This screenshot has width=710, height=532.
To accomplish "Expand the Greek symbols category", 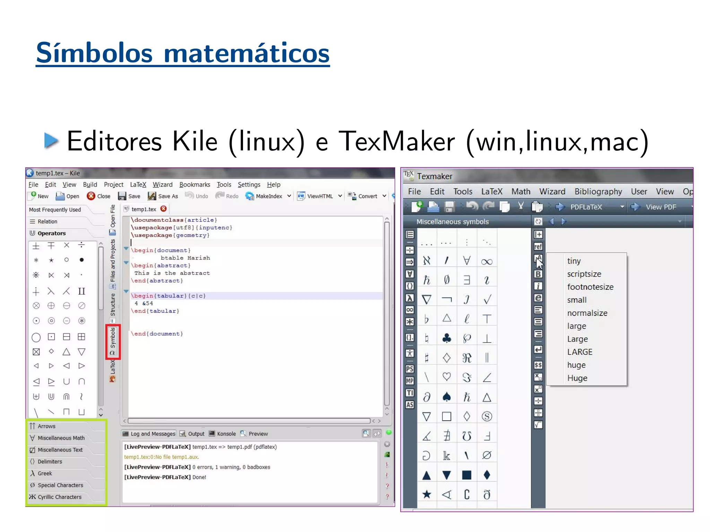I will coord(67,473).
